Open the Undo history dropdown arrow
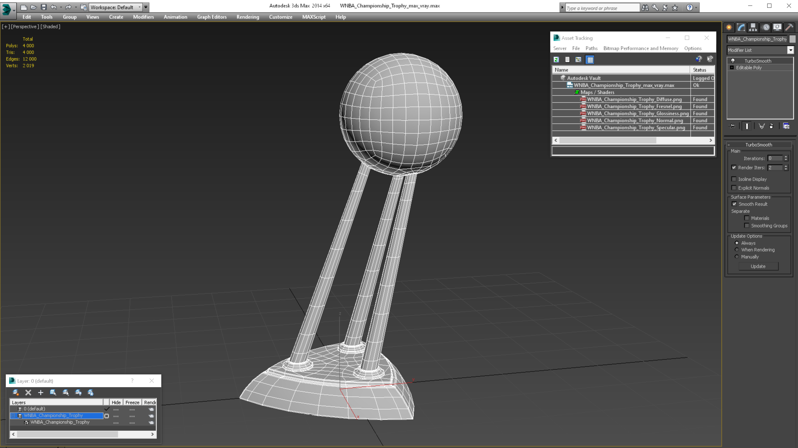 (61, 7)
